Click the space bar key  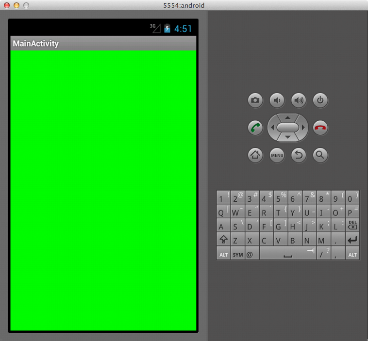(288, 253)
